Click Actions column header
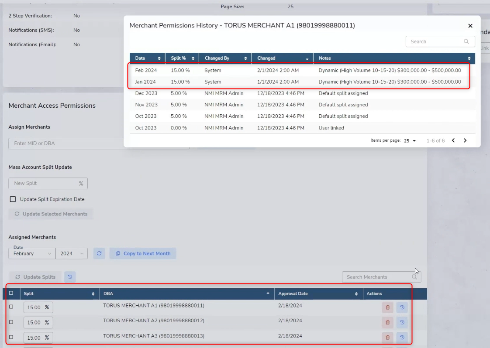This screenshot has height=348, width=490. click(x=374, y=293)
